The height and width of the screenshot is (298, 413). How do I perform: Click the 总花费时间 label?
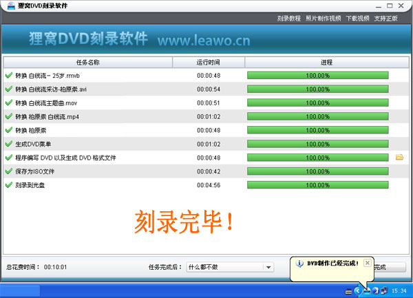click(x=23, y=267)
